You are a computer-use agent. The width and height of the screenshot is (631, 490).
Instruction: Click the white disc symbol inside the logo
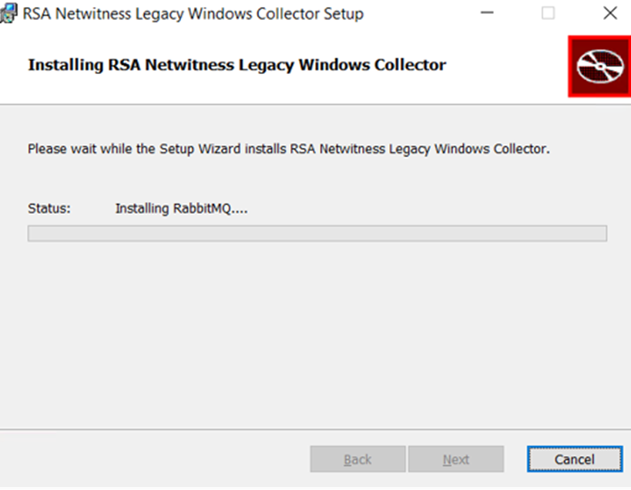[x=599, y=67]
